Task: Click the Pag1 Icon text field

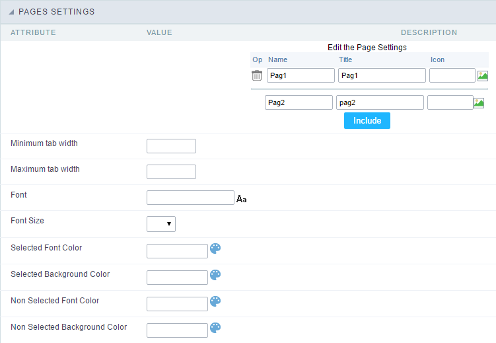Action: [x=452, y=75]
